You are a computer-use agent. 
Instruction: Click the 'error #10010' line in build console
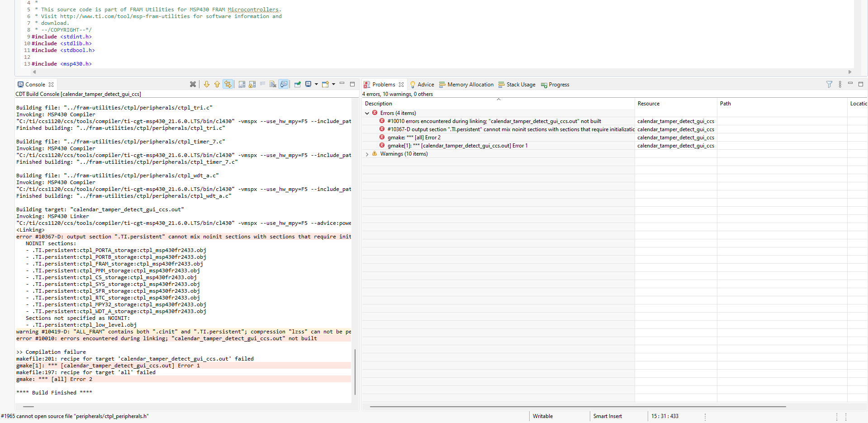coord(166,338)
